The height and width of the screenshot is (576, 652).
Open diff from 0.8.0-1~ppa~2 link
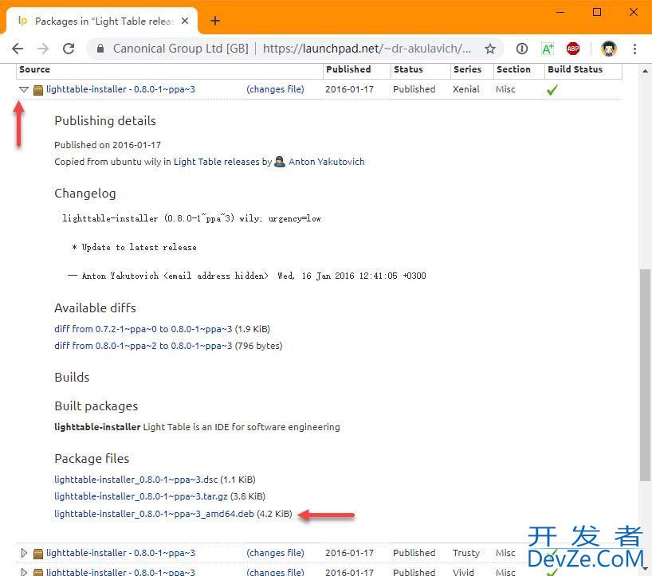(x=143, y=346)
